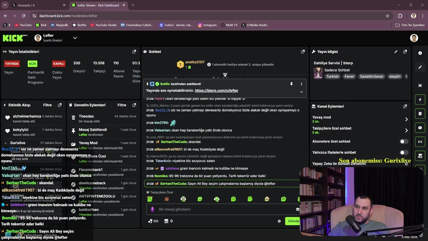Insert the angry red emote
The image size is (428, 241).
pyautogui.click(x=167, y=199)
